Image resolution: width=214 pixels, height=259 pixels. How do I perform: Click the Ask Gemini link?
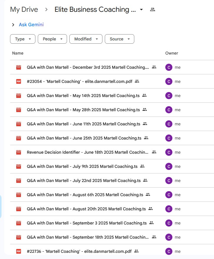pos(31,25)
